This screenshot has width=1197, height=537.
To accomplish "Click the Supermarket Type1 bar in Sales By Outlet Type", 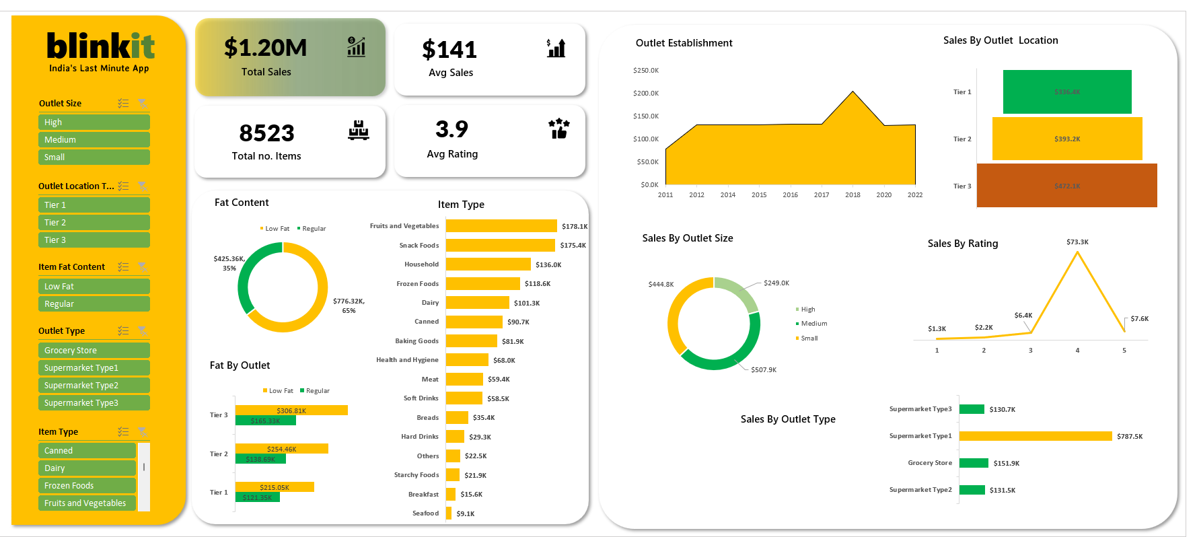I will click(x=1035, y=436).
